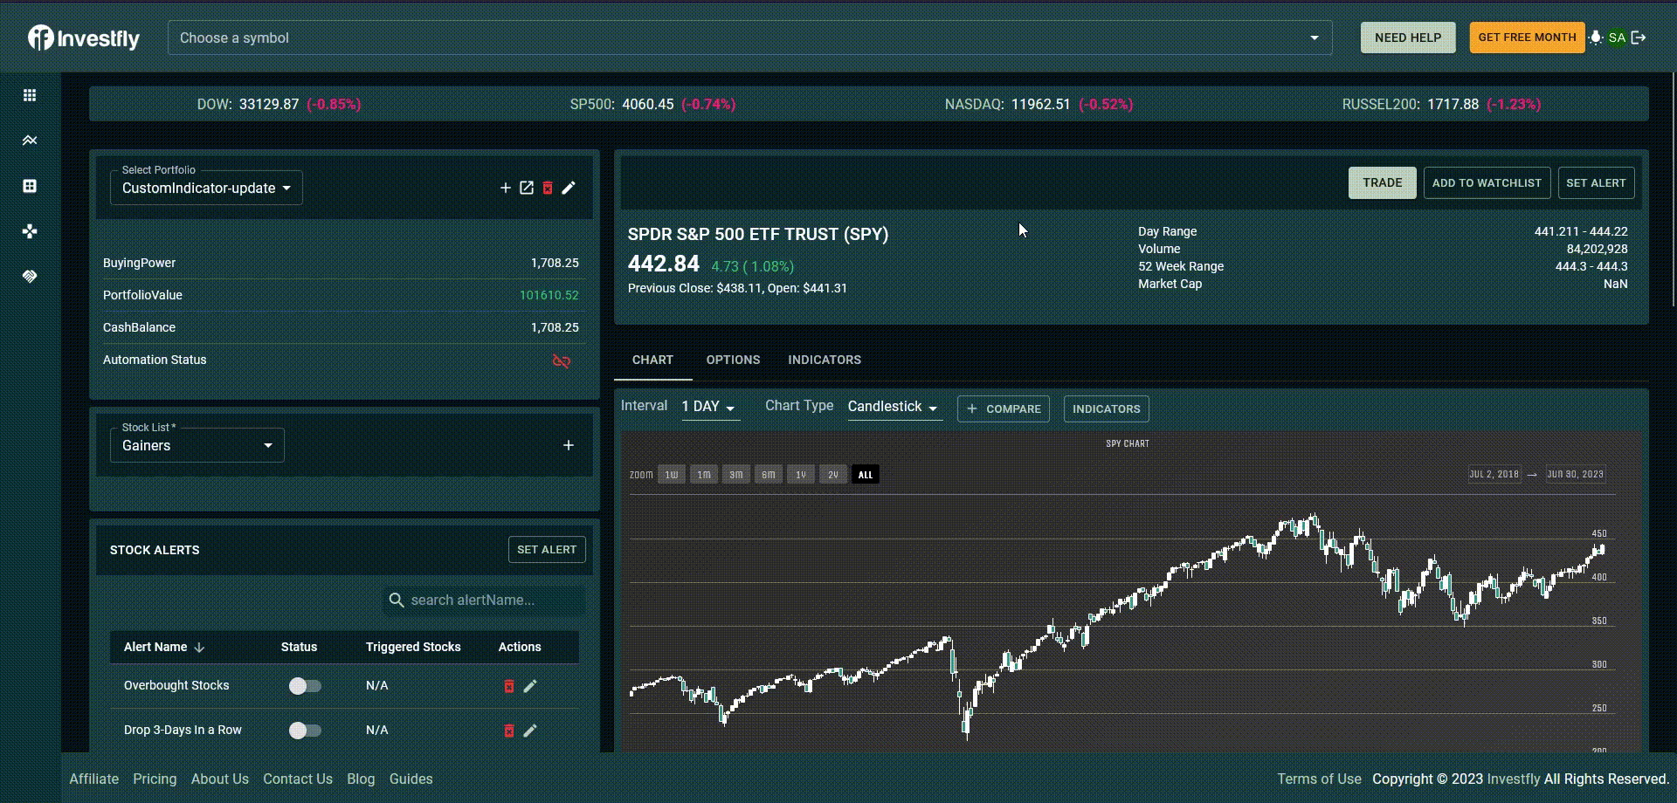This screenshot has width=1677, height=803.
Task: Click the alert search magnifier icon
Action: point(397,601)
